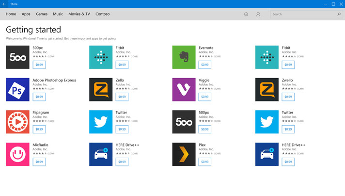Open the Flipagram app icon

pos(17,122)
